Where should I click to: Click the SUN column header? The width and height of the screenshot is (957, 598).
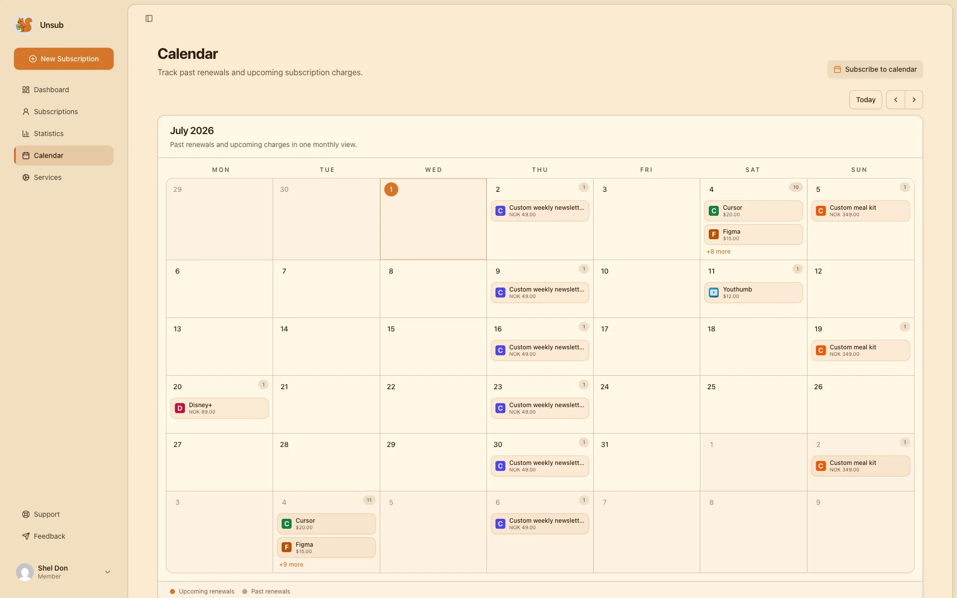click(x=859, y=170)
